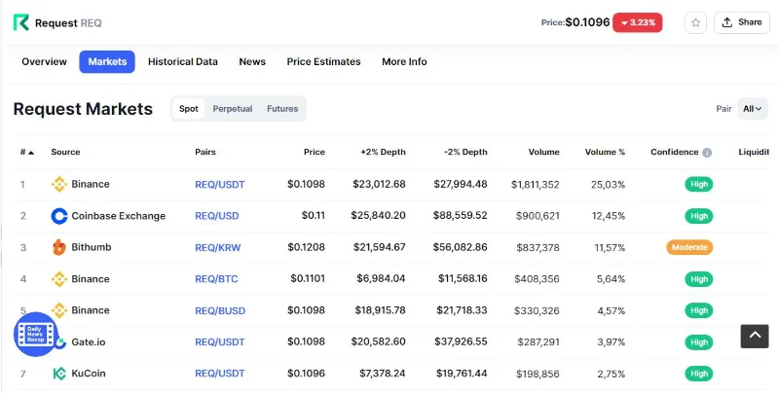Go to the News tab
The height and width of the screenshot is (394, 779).
252,62
